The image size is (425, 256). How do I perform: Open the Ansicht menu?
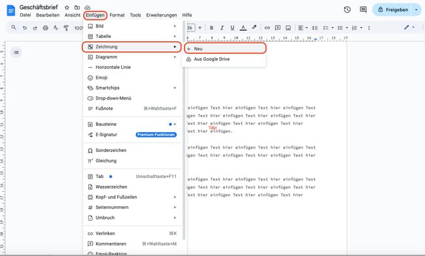73,15
